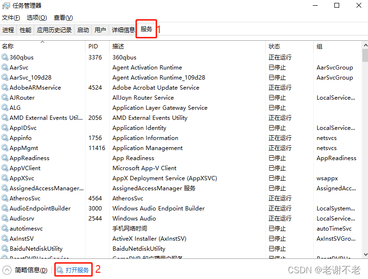The image size is (368, 279).
Task: Click the services gear icon by 打开服务
Action: coord(60,270)
